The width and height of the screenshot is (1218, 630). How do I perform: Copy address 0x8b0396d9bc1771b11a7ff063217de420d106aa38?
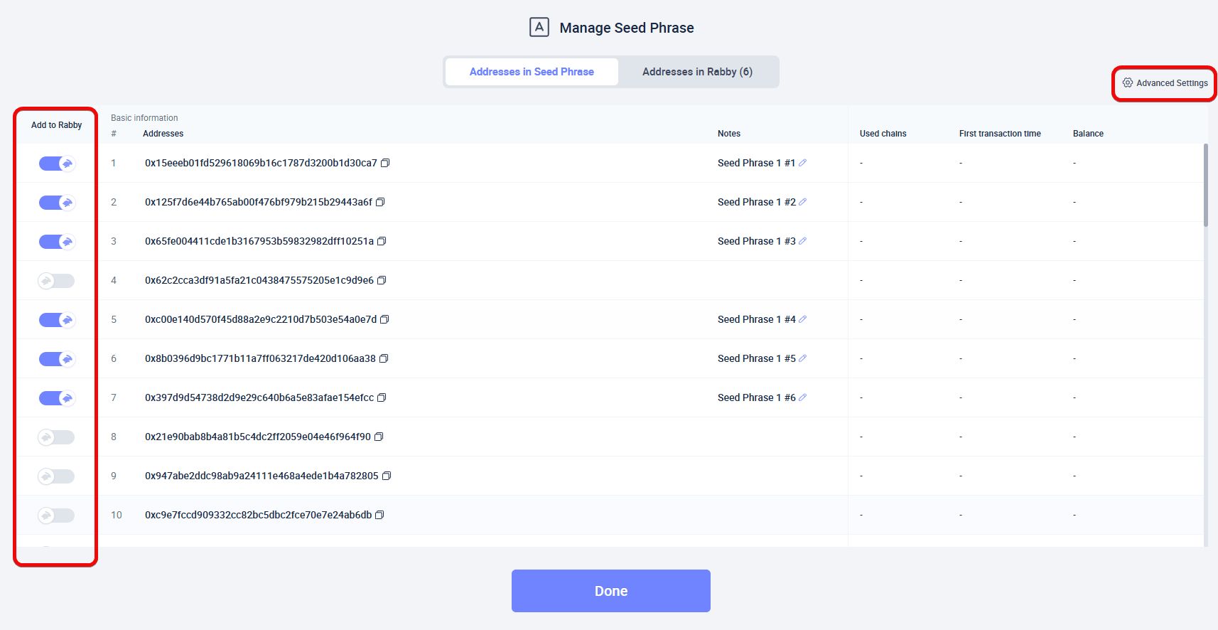pos(384,358)
